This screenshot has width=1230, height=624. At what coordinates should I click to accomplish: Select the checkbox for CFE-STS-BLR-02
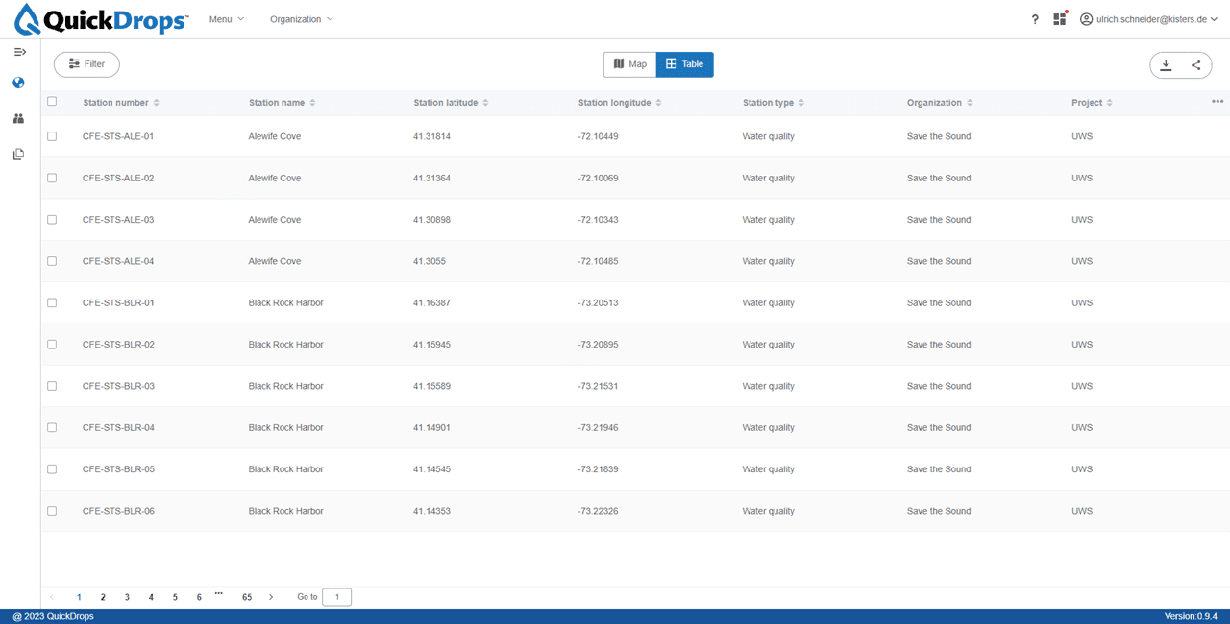[52, 345]
